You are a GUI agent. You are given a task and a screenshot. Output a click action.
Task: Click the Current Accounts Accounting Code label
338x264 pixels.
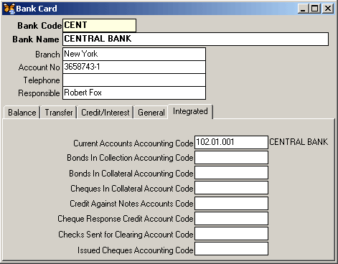[x=133, y=143]
